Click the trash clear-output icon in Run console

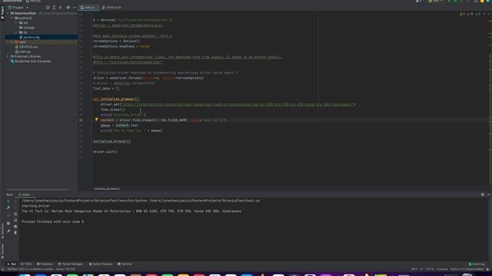[15, 232]
